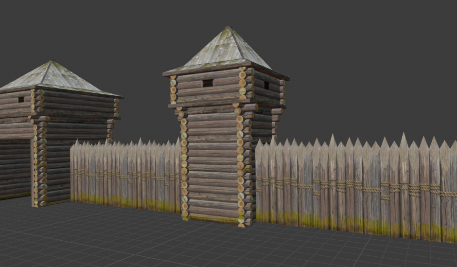Image resolution: width=457 pixels, height=267 pixels.
Task: Click the side window of the central tower
Action: click(266, 86)
